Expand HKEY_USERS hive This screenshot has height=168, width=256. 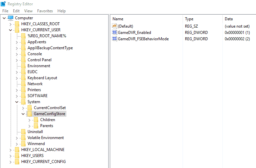(10, 156)
